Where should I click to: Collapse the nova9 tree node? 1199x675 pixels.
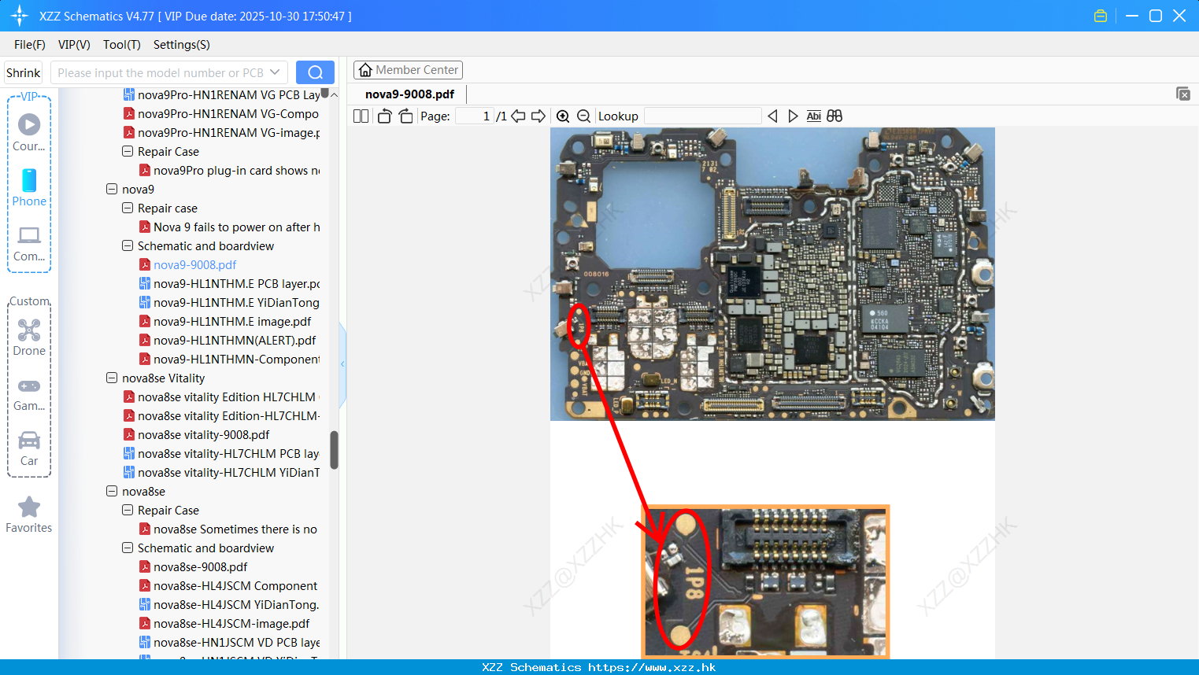(112, 189)
